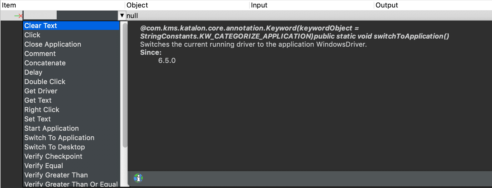The image size is (492, 188).
Task: Choose the Click keyword from the list
Action: point(32,35)
